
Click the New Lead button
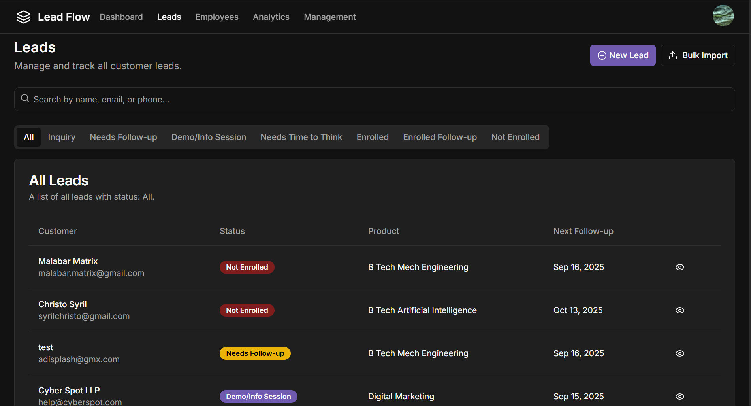623,55
